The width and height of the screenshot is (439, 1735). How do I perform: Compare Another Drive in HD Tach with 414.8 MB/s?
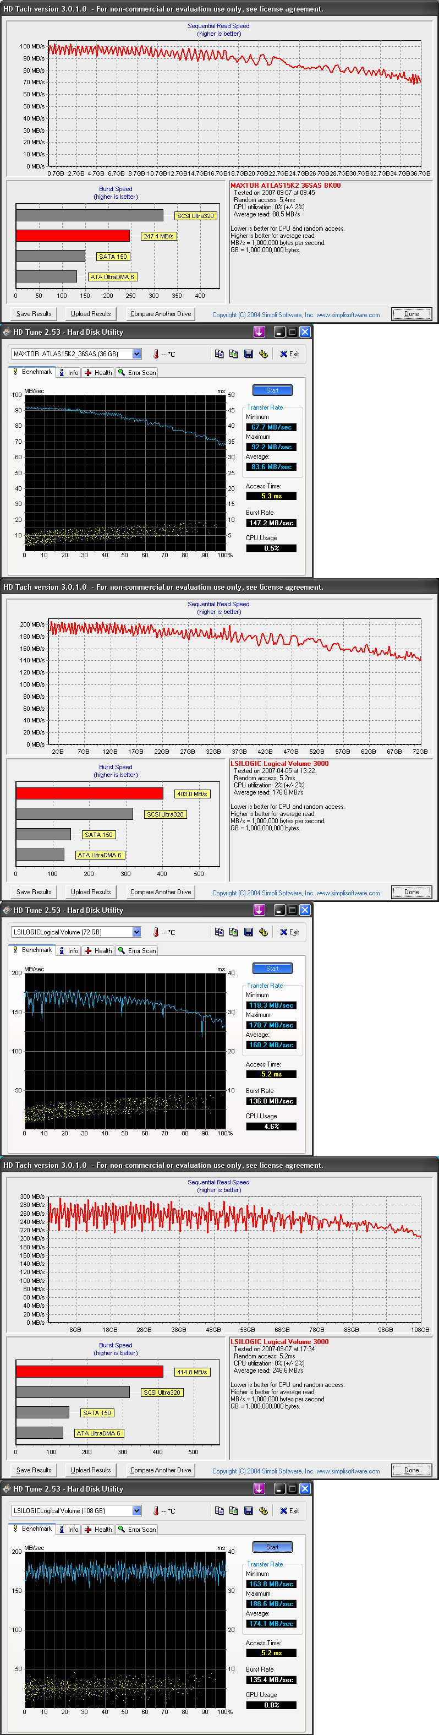pos(160,1470)
